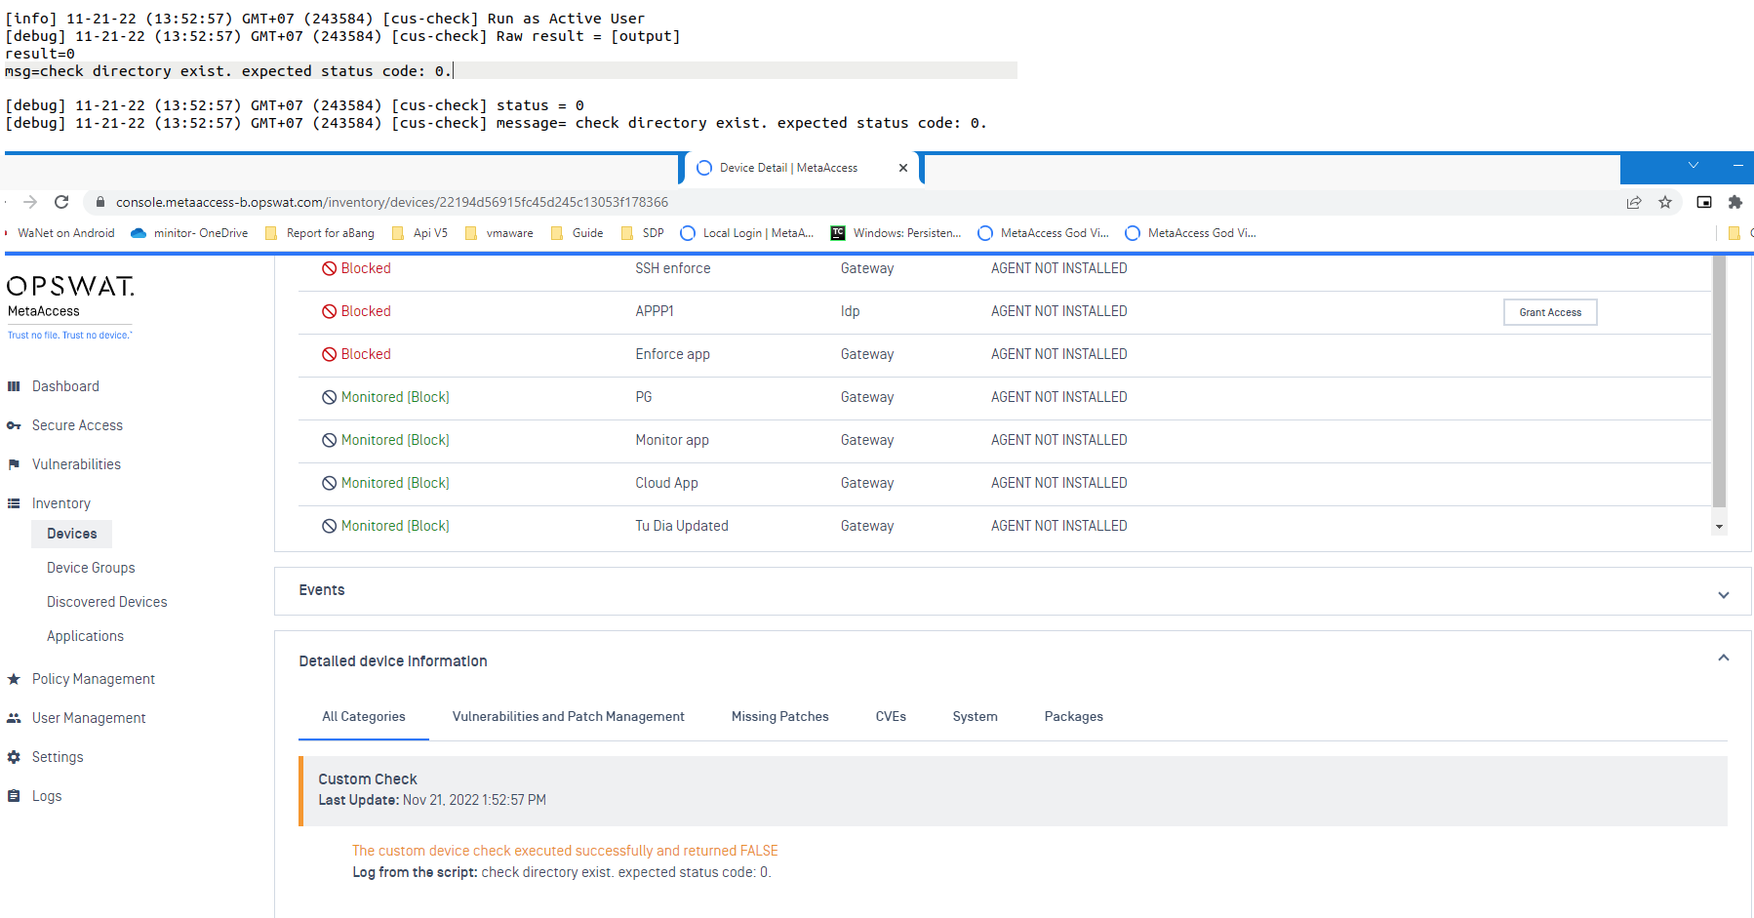The height and width of the screenshot is (918, 1754).
Task: Open the Report for aBang bookmark folder
Action: point(320,233)
